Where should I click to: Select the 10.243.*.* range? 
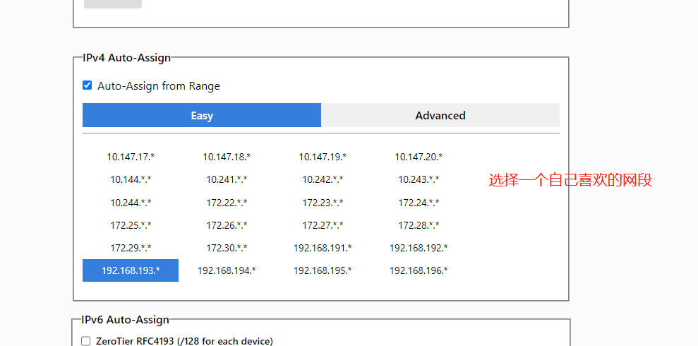(419, 179)
